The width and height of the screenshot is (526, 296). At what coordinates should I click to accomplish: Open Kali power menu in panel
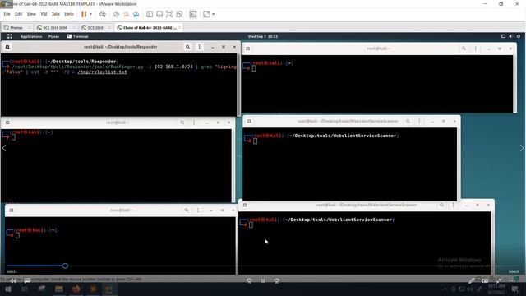point(519,36)
